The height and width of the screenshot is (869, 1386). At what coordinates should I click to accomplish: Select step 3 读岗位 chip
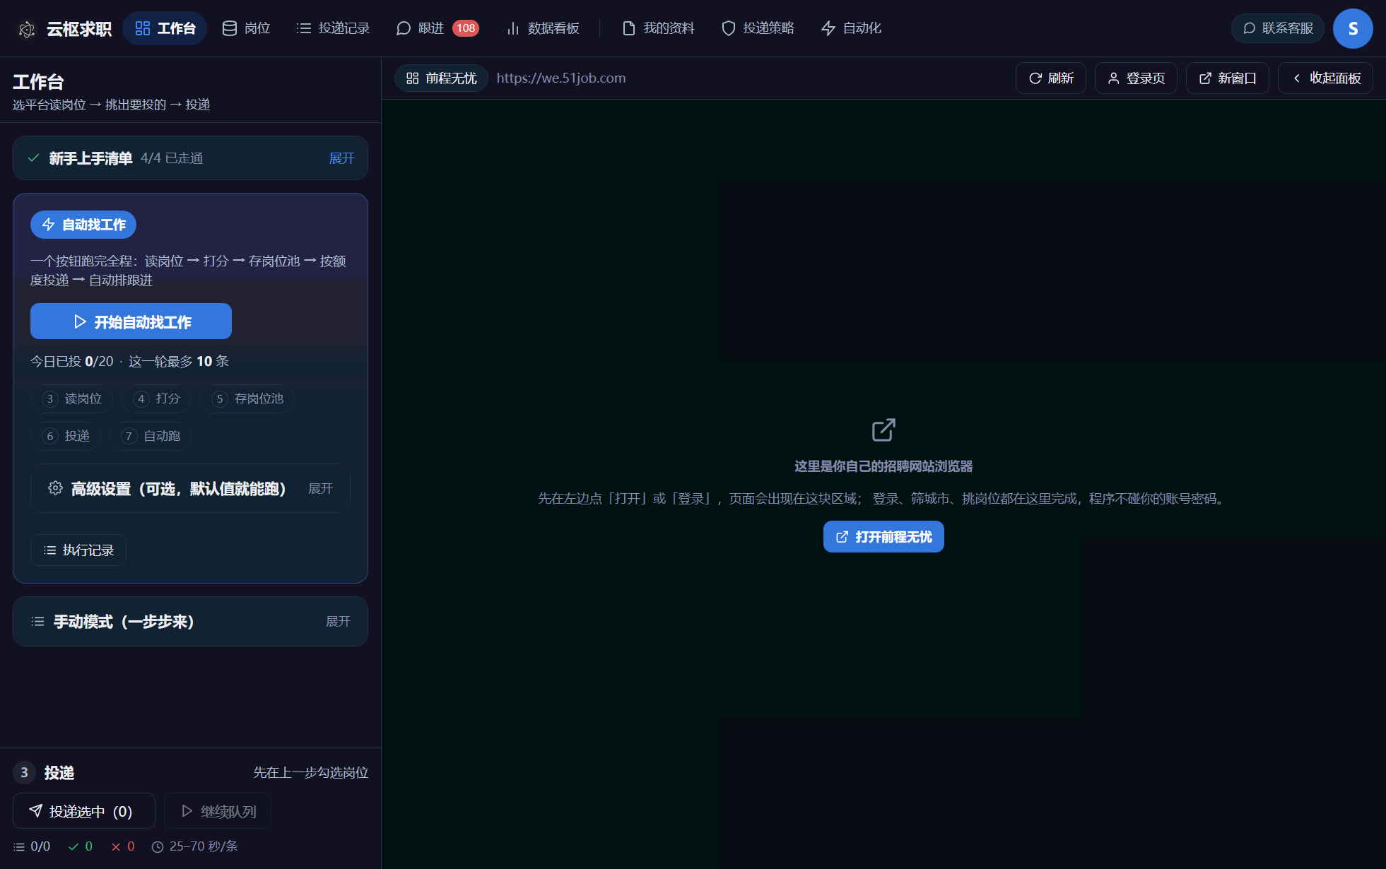tap(71, 399)
